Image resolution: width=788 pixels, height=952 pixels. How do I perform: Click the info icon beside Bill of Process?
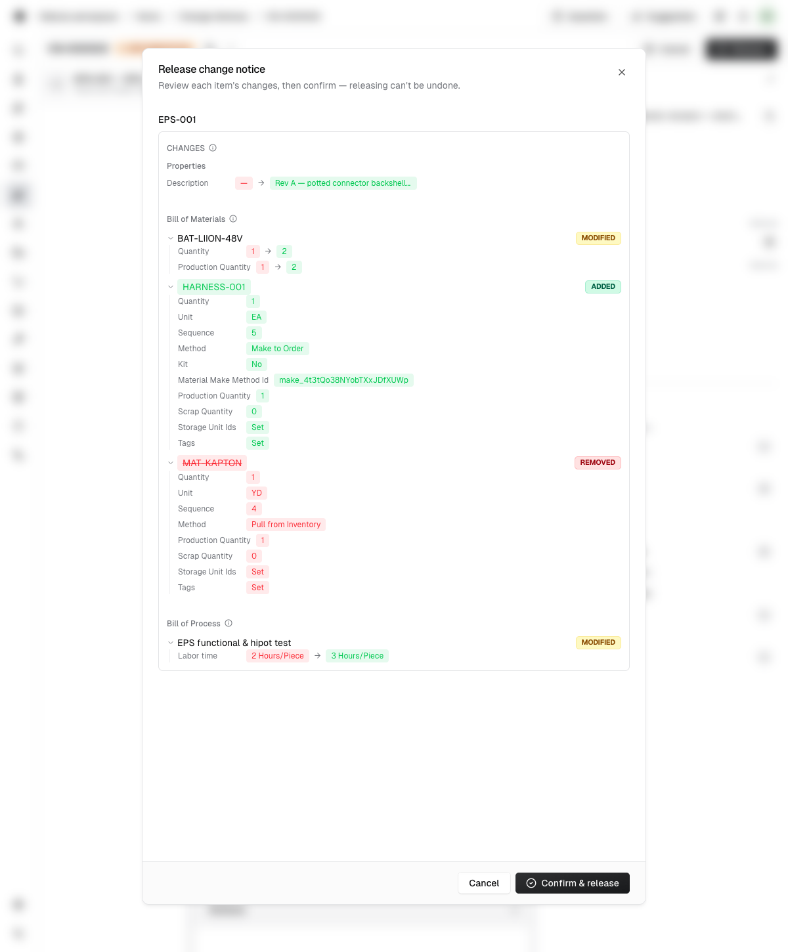pos(229,624)
